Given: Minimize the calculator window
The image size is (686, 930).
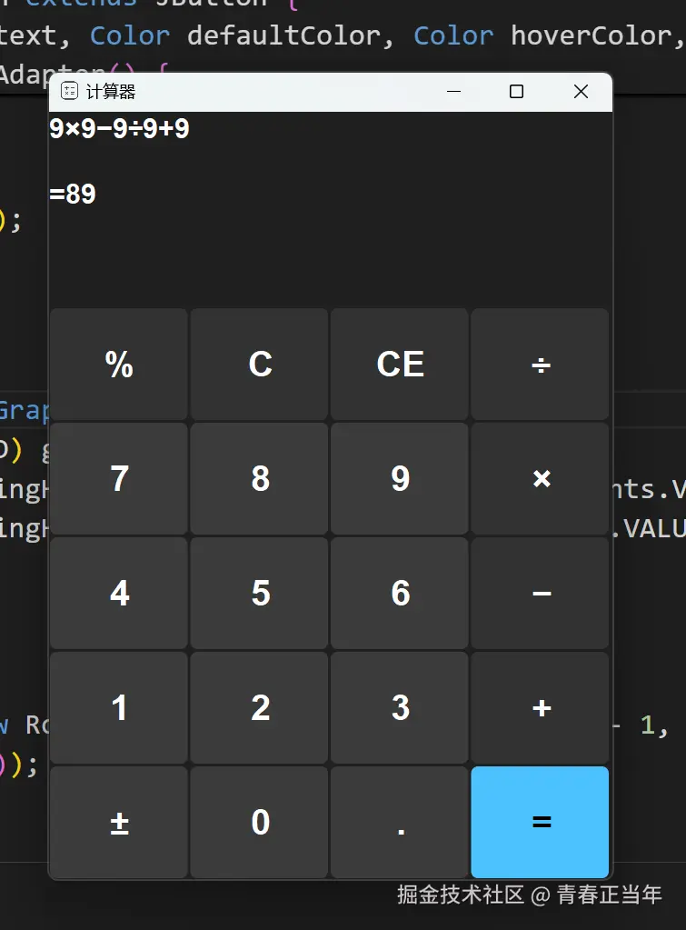Looking at the screenshot, I should (x=453, y=91).
